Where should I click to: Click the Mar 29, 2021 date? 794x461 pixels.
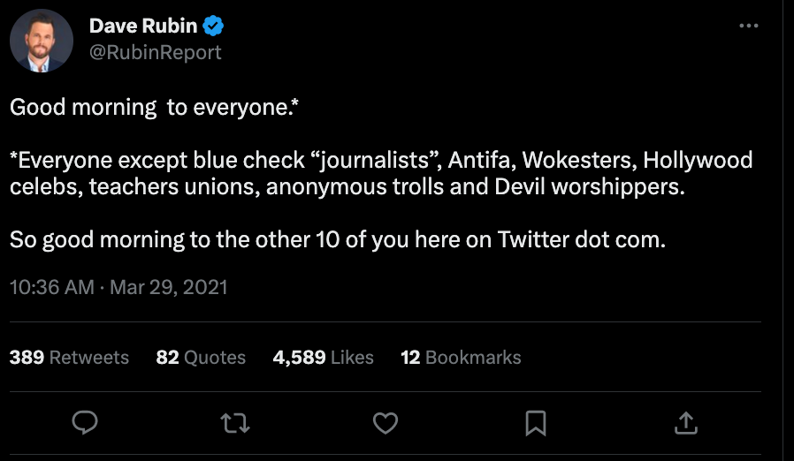click(x=168, y=287)
